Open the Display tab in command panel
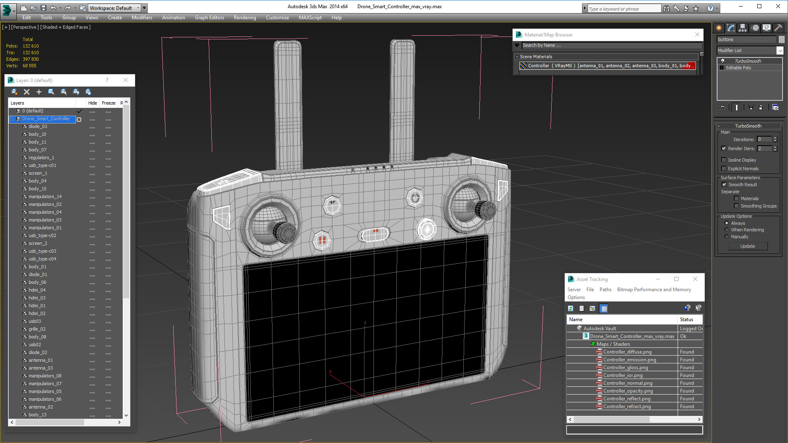The height and width of the screenshot is (443, 788). click(x=766, y=28)
